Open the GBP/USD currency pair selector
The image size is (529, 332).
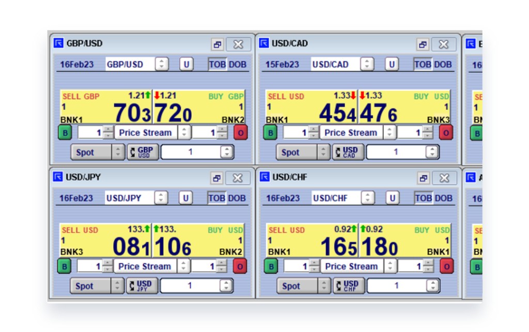click(x=162, y=65)
